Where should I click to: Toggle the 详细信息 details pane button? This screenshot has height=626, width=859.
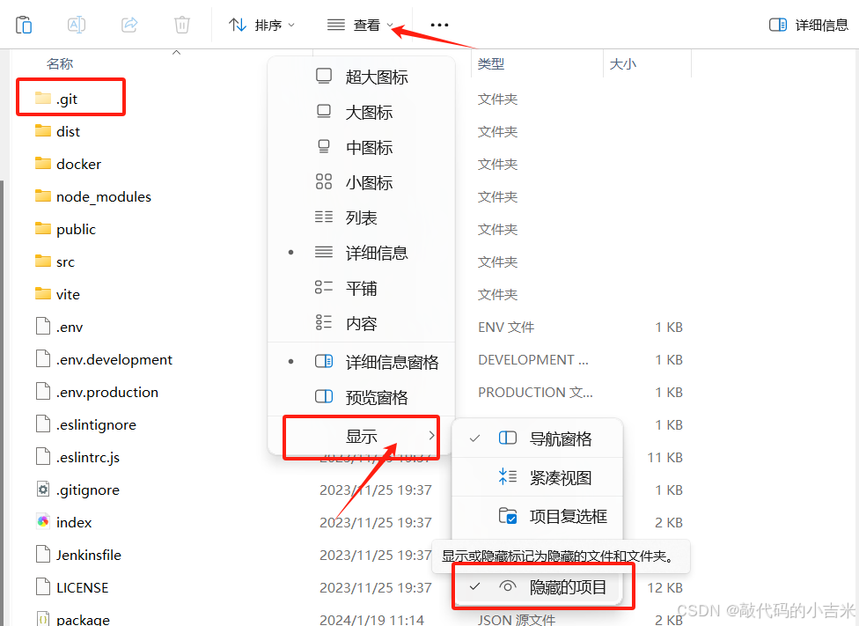pos(809,25)
